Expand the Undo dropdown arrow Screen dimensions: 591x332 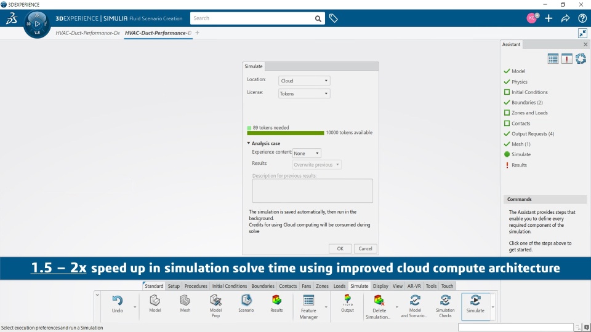(x=135, y=307)
